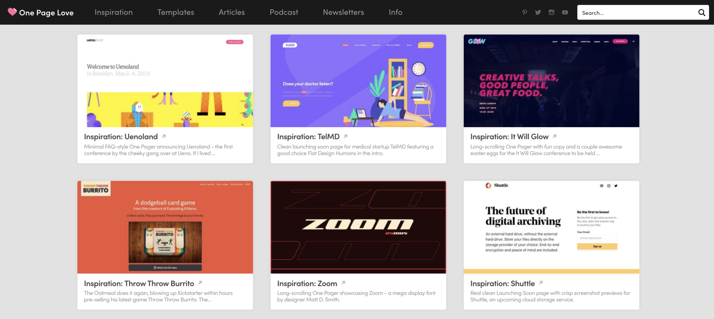Click external link arrow beside Shuttle title

pos(541,283)
